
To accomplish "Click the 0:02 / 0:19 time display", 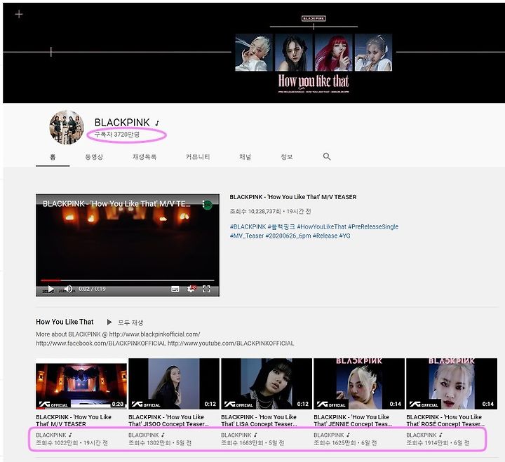I will coord(92,289).
